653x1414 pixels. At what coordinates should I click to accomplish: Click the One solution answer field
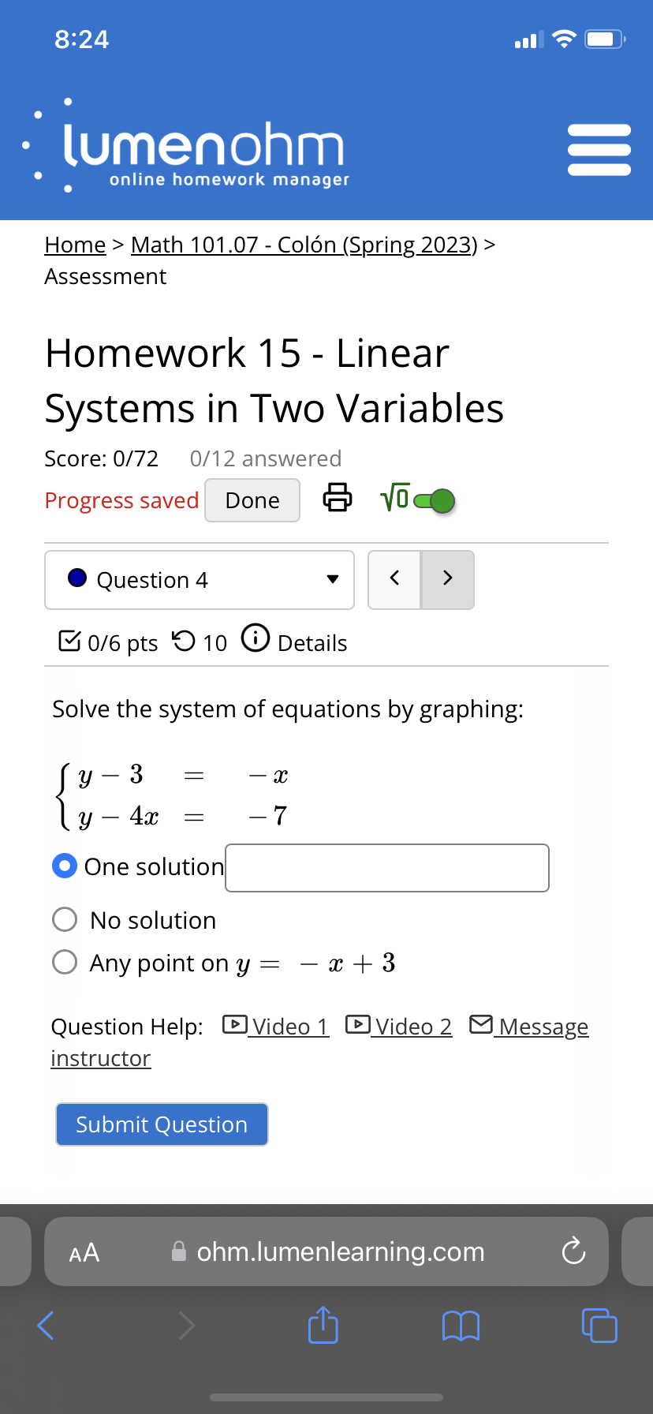pos(386,868)
